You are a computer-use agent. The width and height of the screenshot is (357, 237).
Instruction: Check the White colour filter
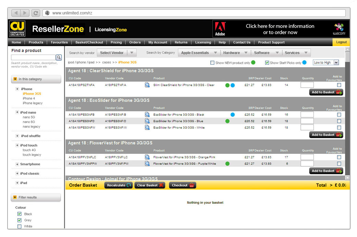pyautogui.click(x=19, y=226)
